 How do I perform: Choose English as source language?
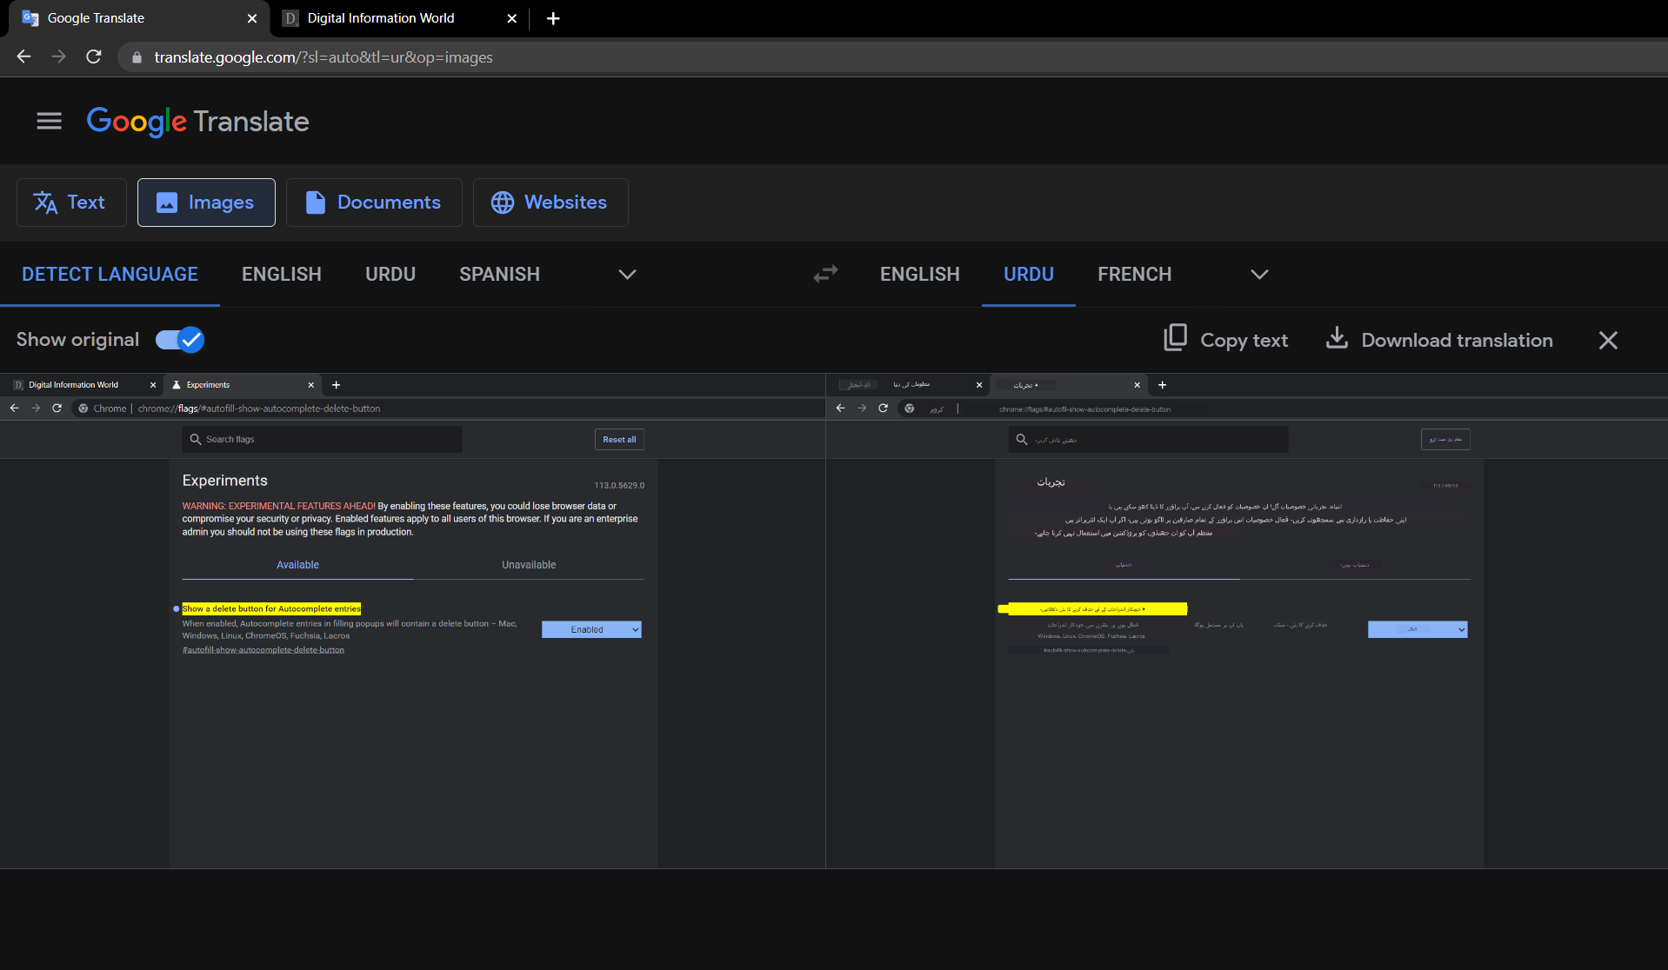[282, 275]
